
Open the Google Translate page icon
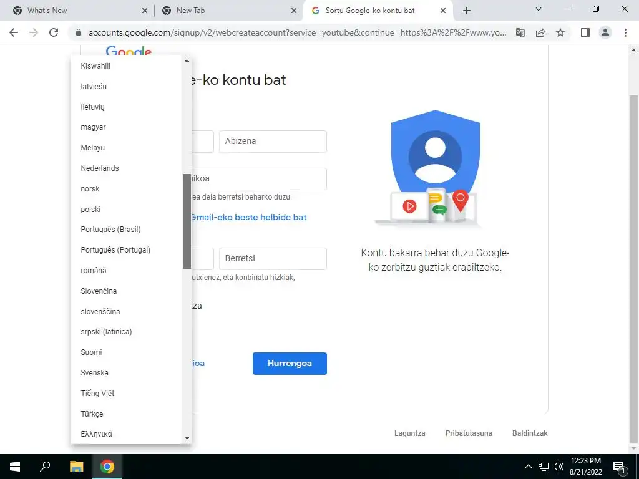520,32
